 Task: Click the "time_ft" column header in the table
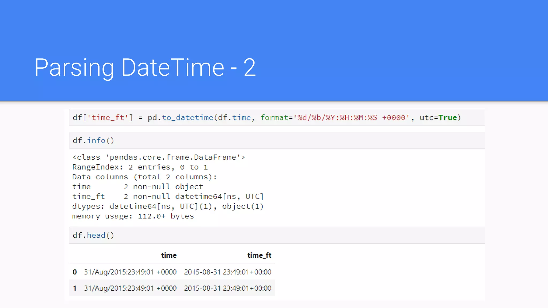259,255
